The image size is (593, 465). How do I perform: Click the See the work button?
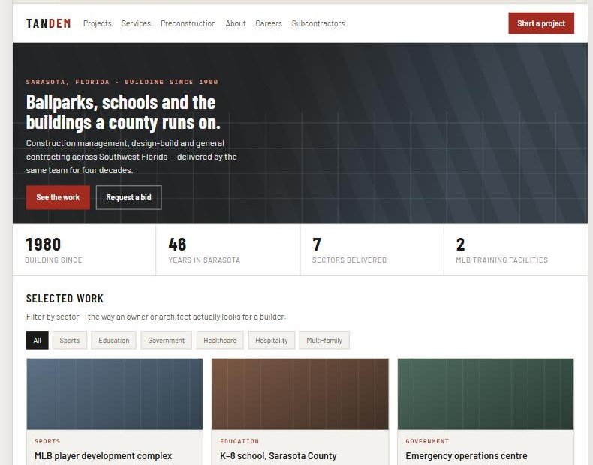tap(58, 197)
